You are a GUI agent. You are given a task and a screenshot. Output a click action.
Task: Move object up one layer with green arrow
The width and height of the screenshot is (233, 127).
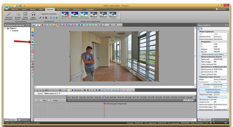click(86, 25)
